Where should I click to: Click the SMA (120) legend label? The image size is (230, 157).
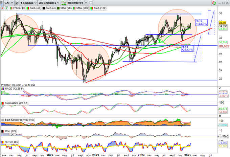(98, 7)
